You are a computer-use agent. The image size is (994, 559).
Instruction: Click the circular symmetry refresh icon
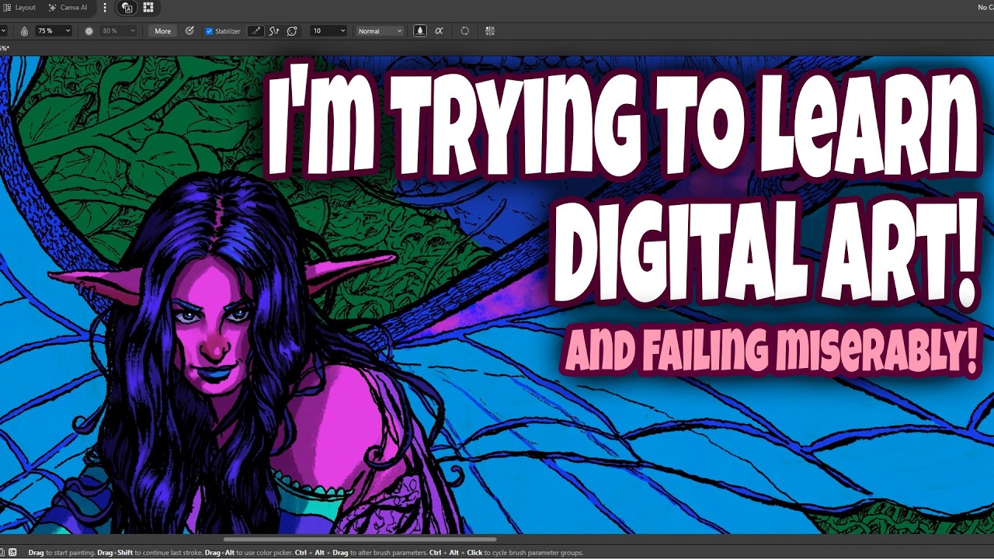(464, 31)
